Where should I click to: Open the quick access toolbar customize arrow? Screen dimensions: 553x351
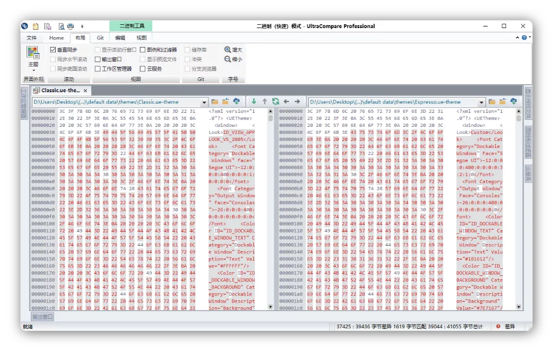82,26
